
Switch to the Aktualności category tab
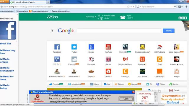[x=76, y=84]
